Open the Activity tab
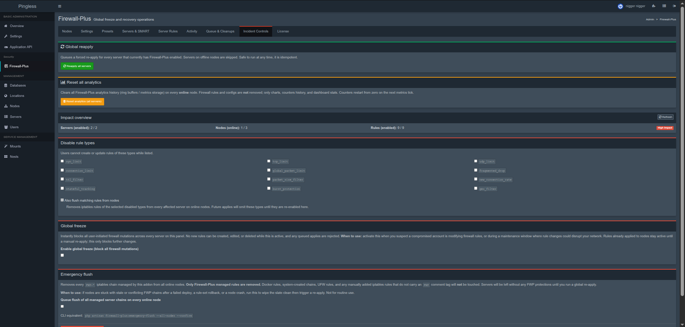The height and width of the screenshot is (327, 685). tap(192, 31)
